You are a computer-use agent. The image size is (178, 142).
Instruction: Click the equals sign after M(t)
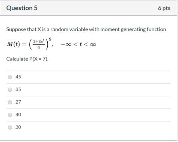[x=24, y=44]
